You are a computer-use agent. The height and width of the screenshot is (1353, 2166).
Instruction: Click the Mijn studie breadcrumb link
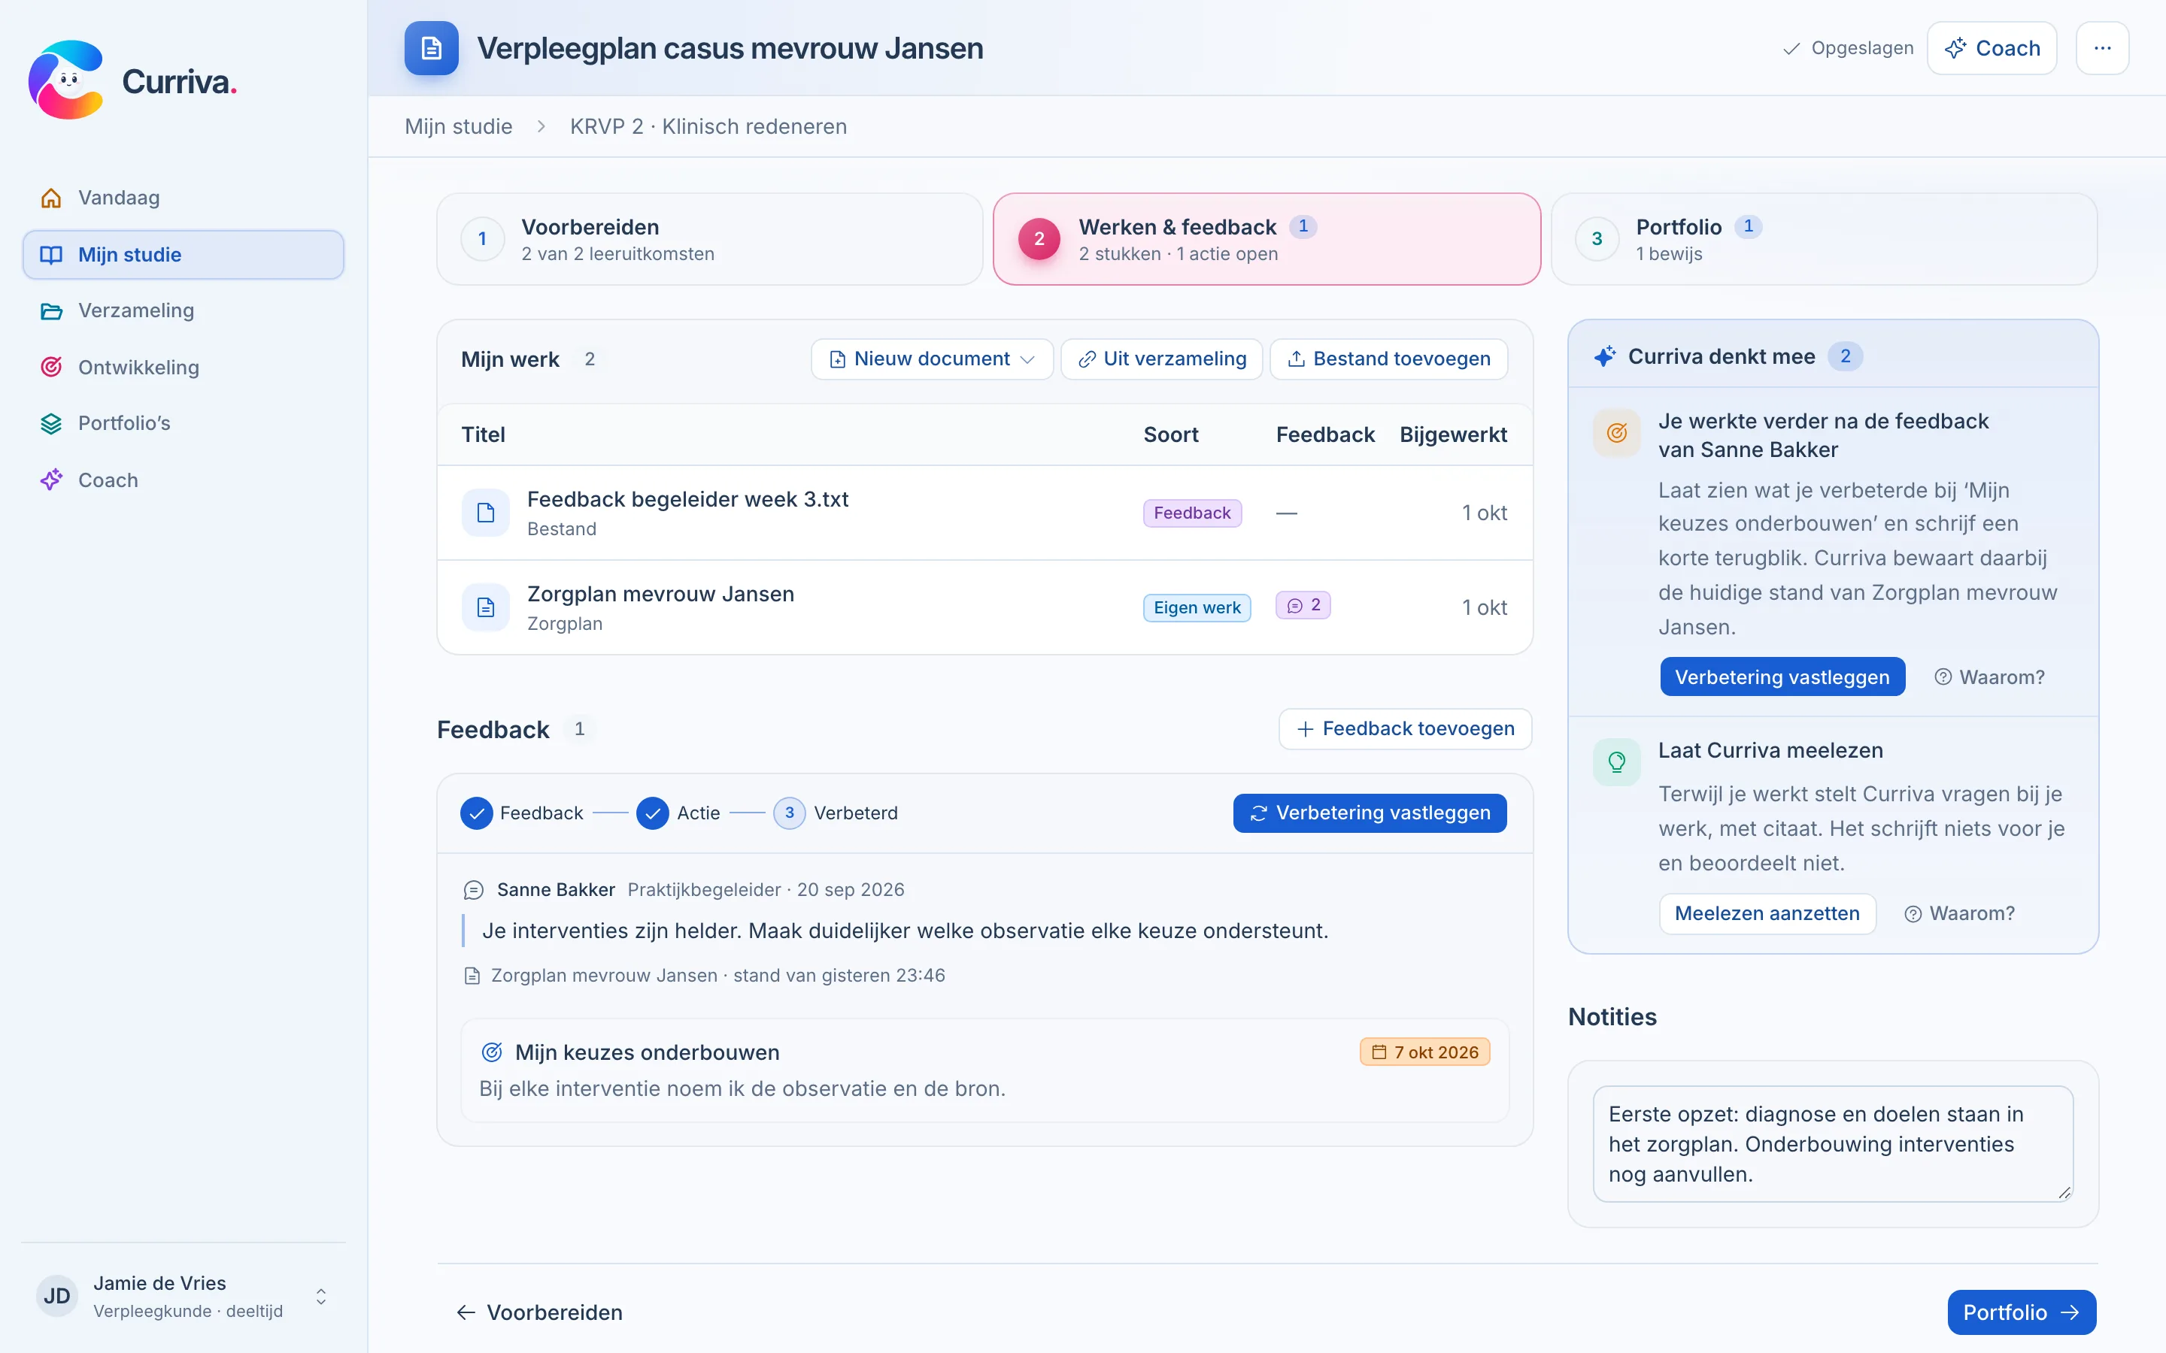point(458,126)
